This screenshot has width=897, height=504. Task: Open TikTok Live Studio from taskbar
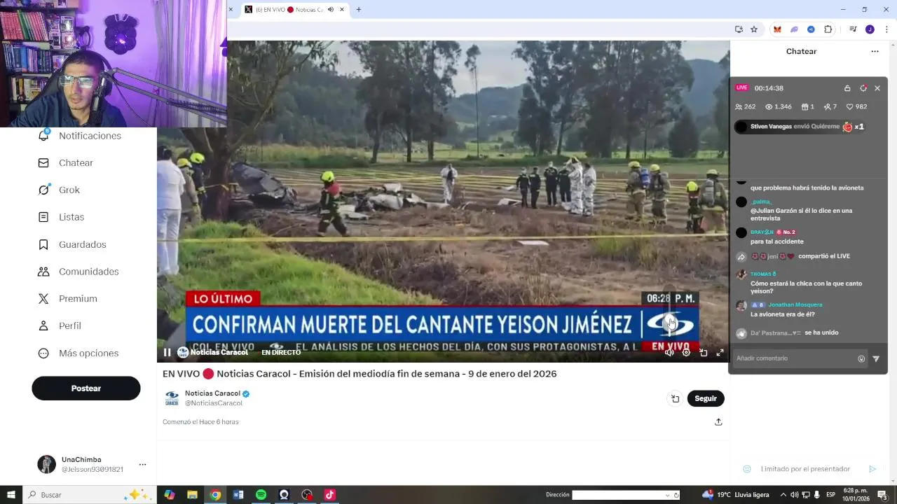coord(329,495)
